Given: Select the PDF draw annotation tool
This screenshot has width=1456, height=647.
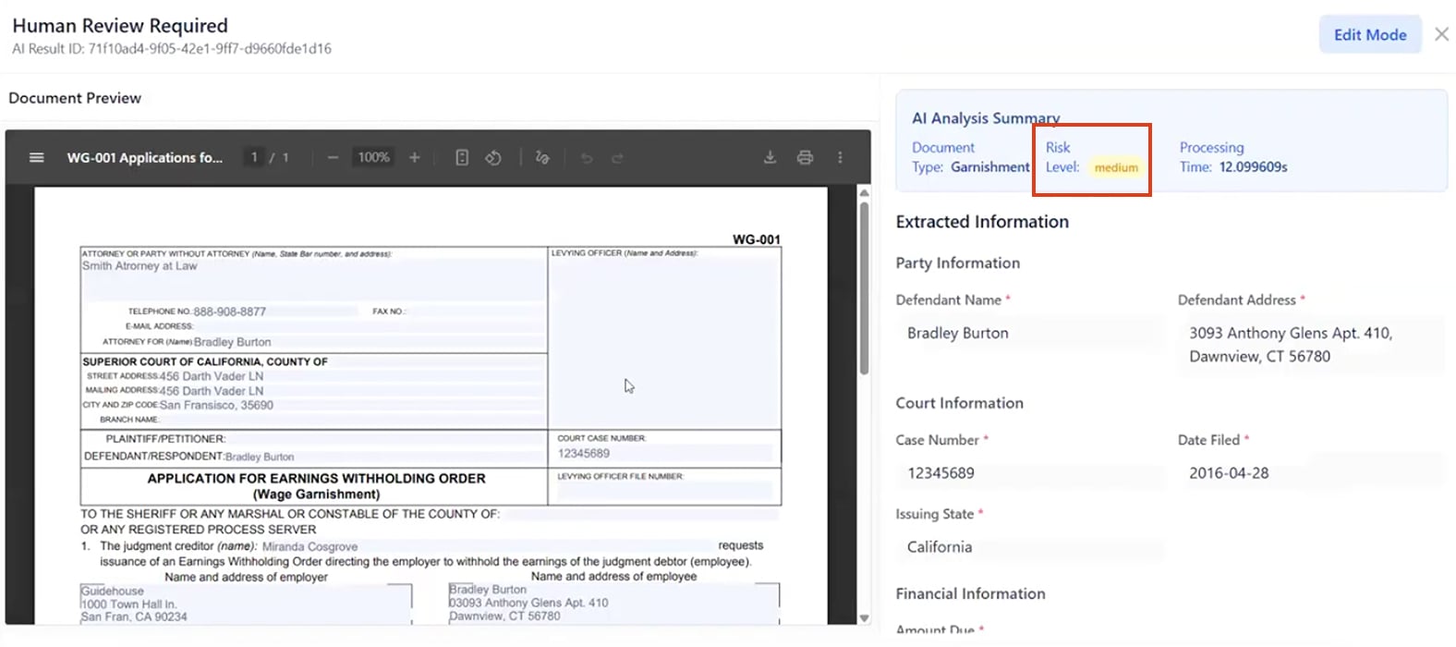Looking at the screenshot, I should (542, 158).
